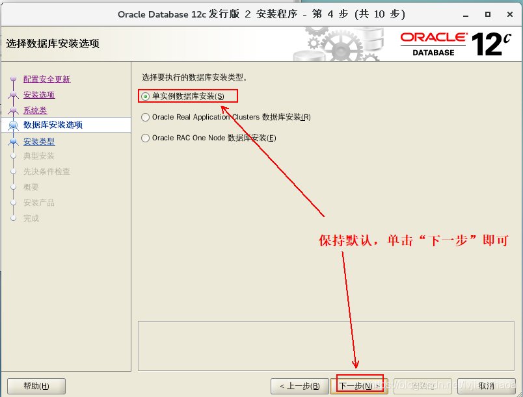This screenshot has height=397, width=523.
Task: Click the Oracle 12c Database logo
Action: point(455,44)
